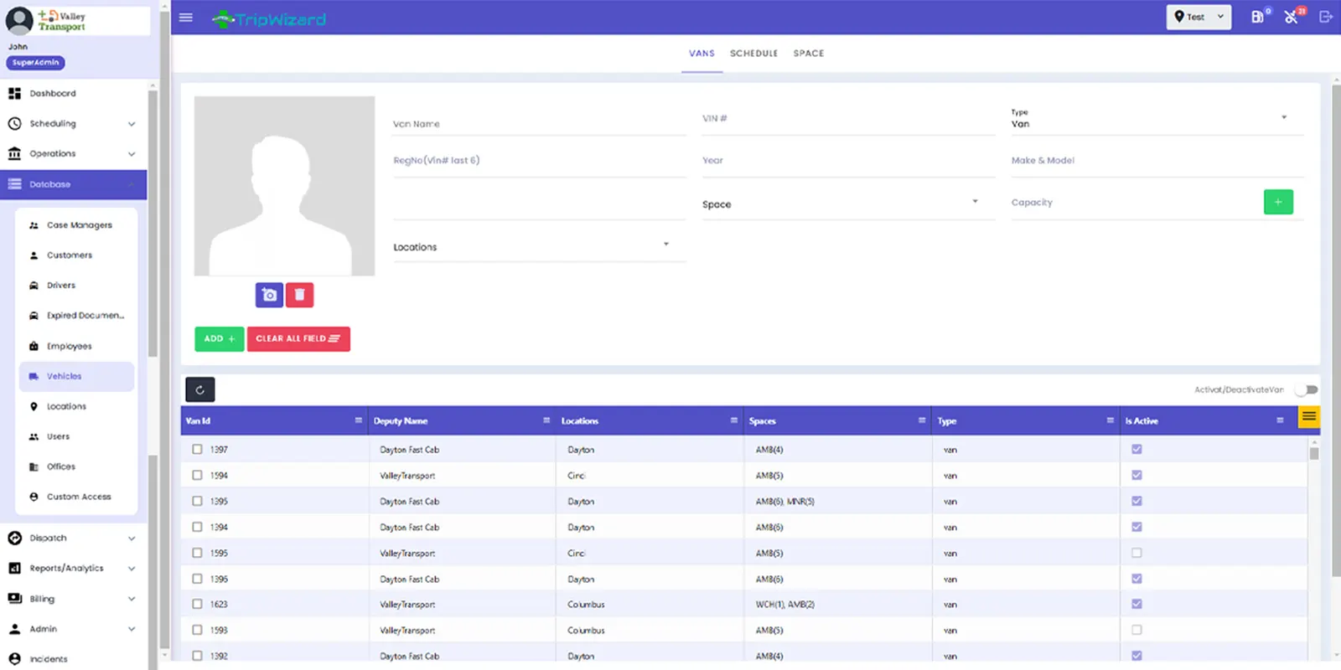Open the yellow column menu icon
This screenshot has height=670, width=1341.
point(1308,417)
